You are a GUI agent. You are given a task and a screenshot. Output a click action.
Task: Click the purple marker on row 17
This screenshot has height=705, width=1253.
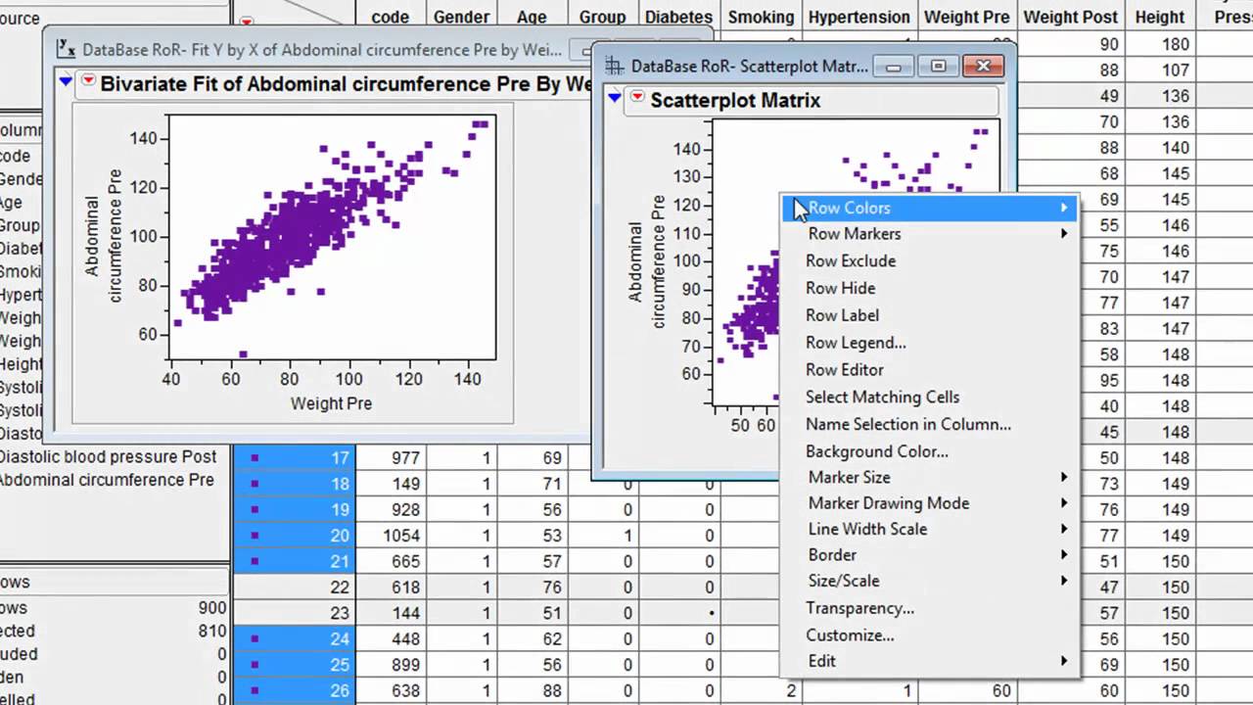[x=255, y=457]
